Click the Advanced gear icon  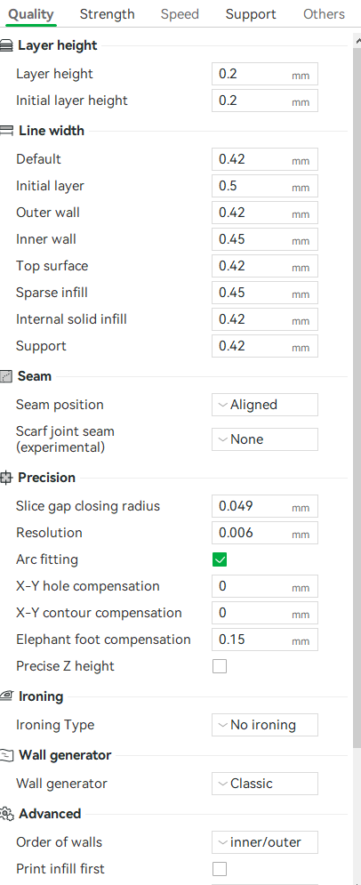pos(6,814)
